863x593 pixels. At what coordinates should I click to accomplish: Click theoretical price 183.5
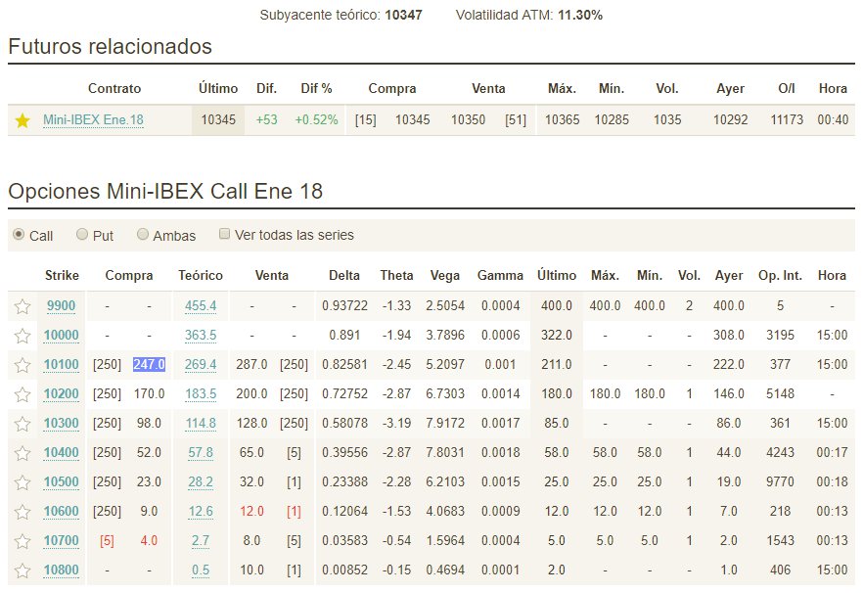coord(201,393)
